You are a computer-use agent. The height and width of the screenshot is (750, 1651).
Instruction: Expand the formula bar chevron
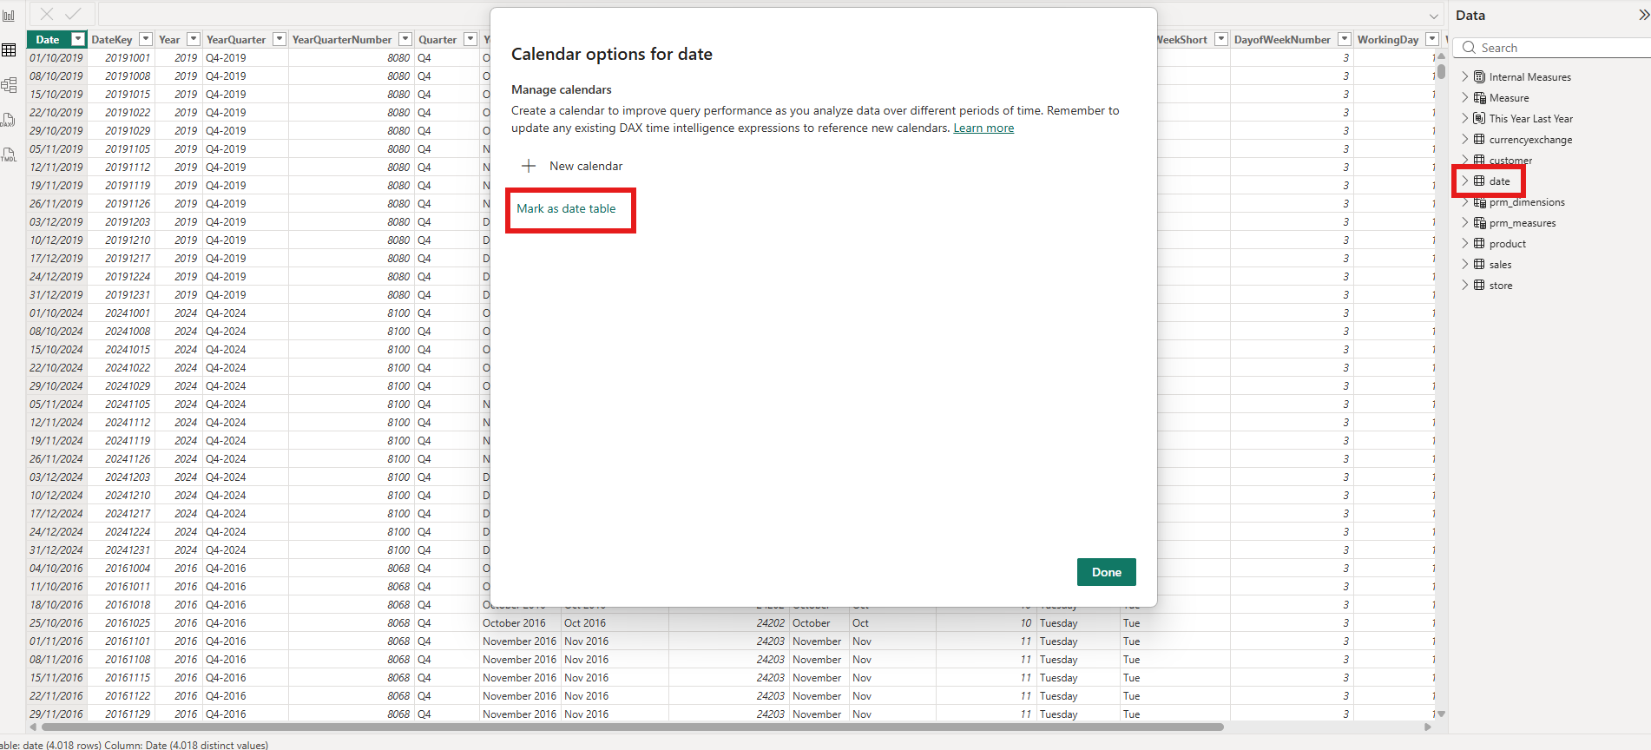click(1434, 16)
